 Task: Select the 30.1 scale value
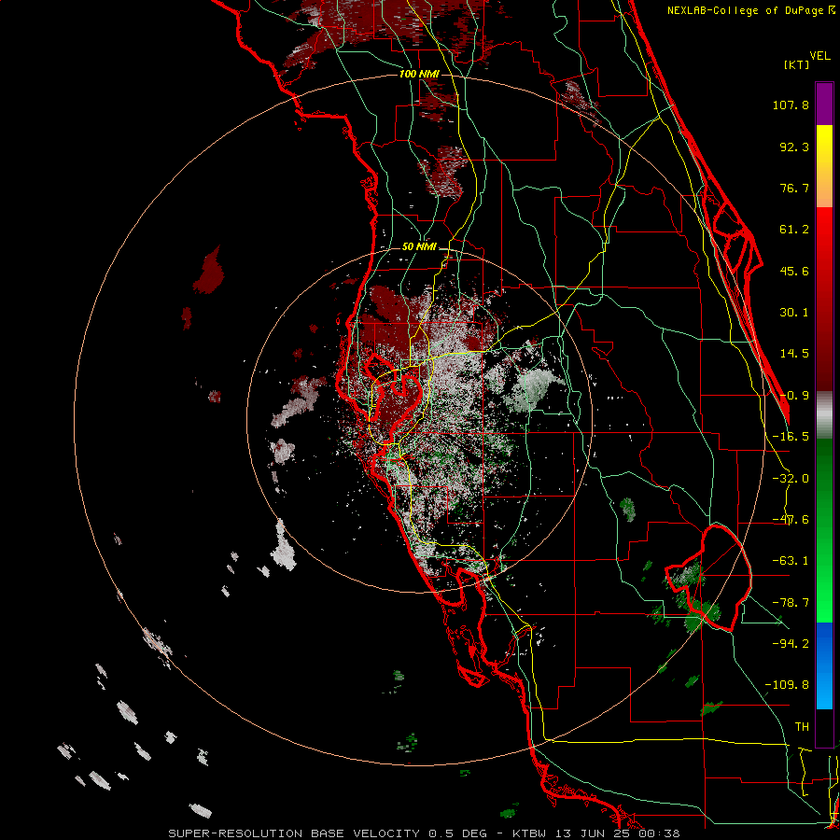tap(794, 313)
